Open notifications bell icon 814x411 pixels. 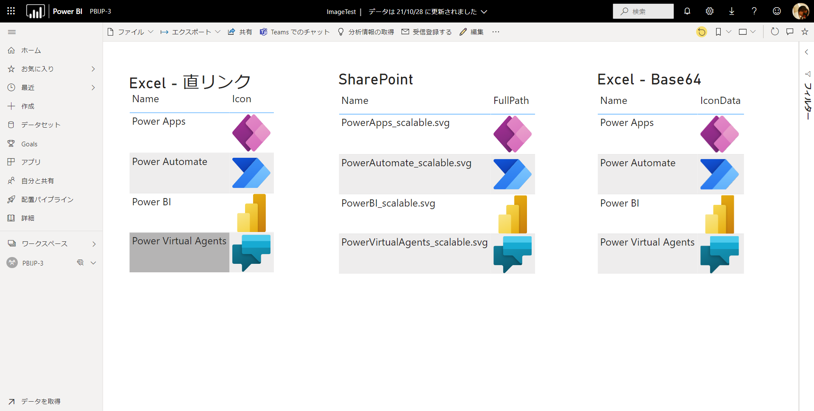(687, 11)
